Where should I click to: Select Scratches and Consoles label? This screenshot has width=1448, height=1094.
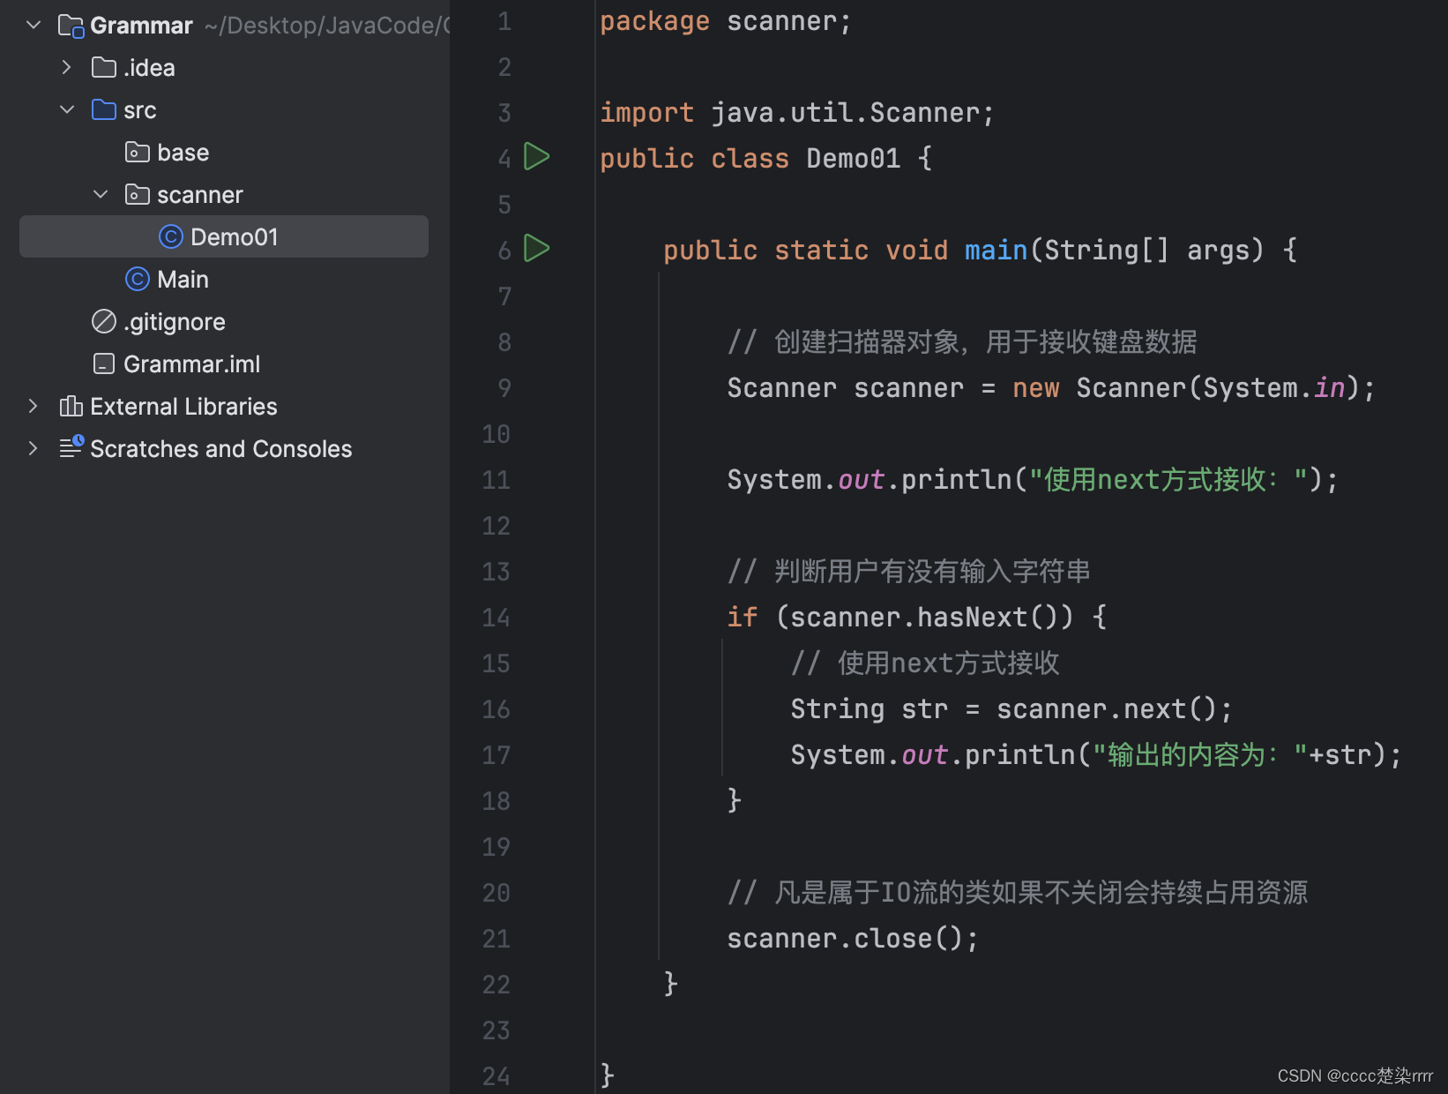pyautogui.click(x=221, y=449)
